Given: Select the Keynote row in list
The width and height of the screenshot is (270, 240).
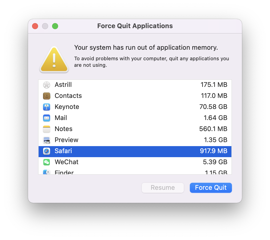Looking at the screenshot, I should pyautogui.click(x=135, y=107).
